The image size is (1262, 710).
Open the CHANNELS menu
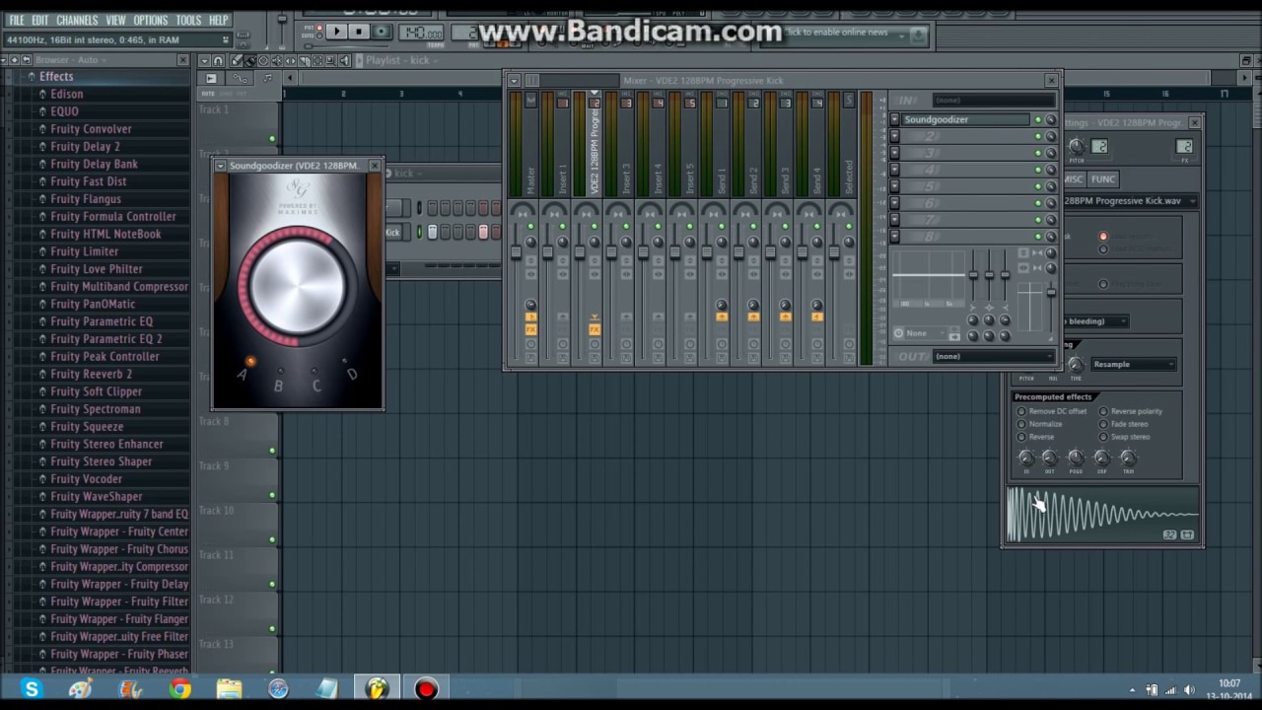pos(77,20)
